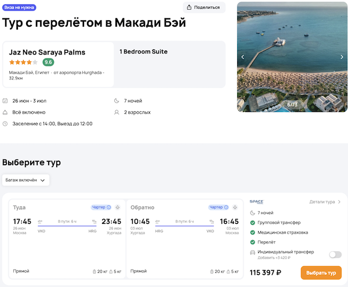This screenshot has height=287, width=348.
Task: Open the Багаж включён dropdown
Action: [26, 180]
